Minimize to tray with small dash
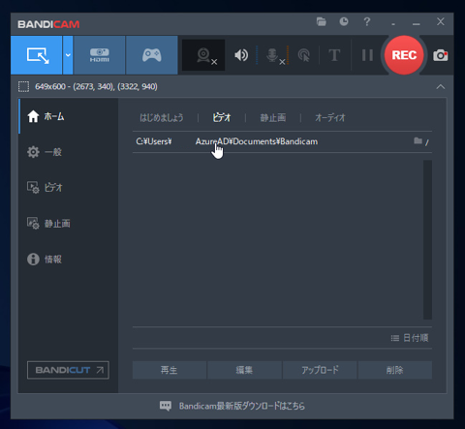The height and width of the screenshot is (429, 465). coord(393,24)
